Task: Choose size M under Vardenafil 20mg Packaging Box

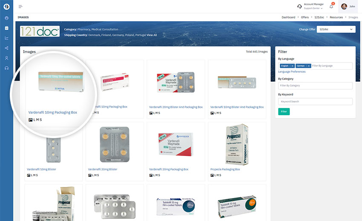Action: (x=156, y=175)
